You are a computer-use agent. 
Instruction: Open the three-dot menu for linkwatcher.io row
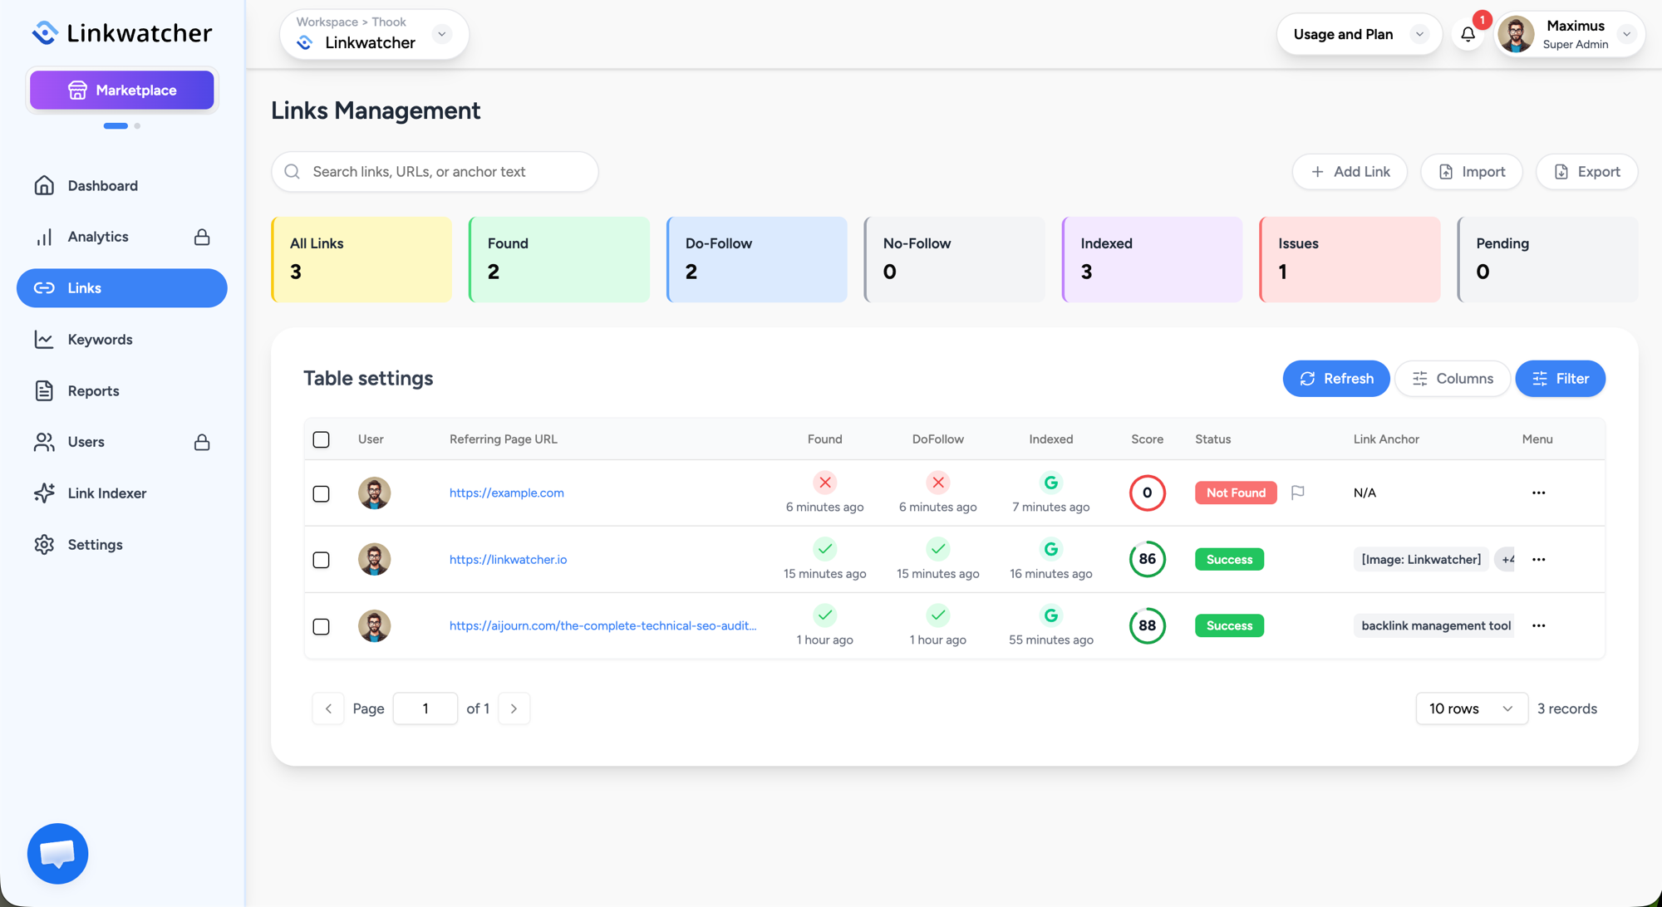pos(1538,559)
